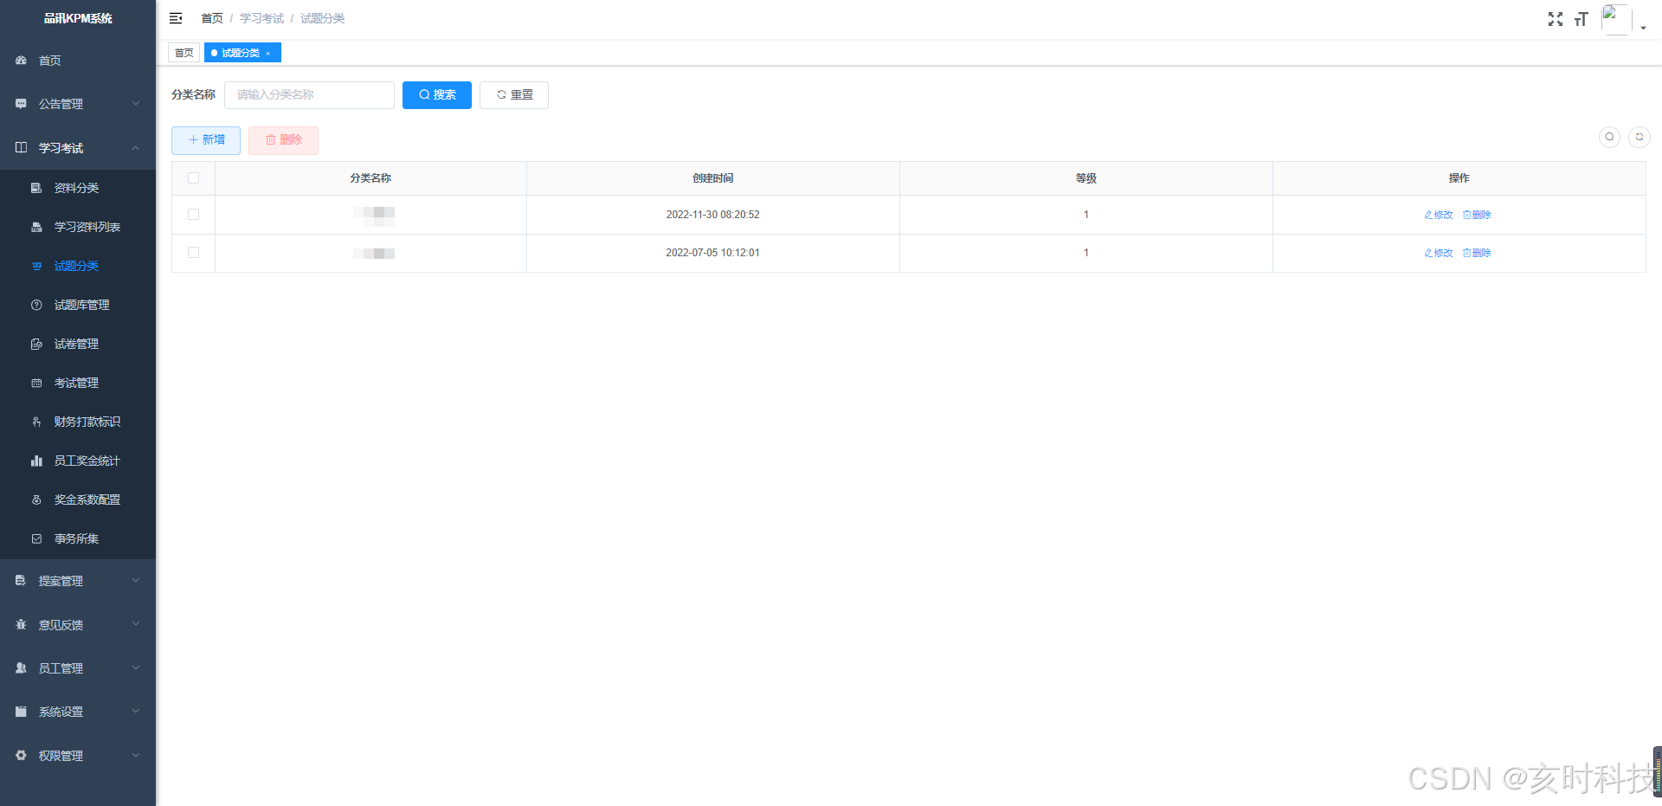This screenshot has height=806, width=1662.
Task: Click 修改 for the 2022-11-30 row
Action: [1439, 215]
